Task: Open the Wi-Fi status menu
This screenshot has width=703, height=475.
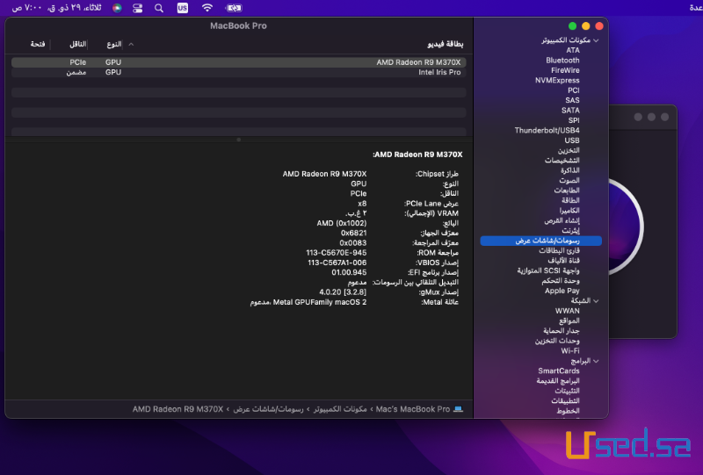Action: [x=207, y=8]
